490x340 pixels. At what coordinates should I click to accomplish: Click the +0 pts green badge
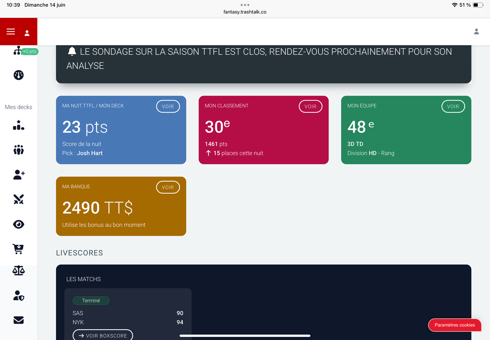click(x=29, y=51)
